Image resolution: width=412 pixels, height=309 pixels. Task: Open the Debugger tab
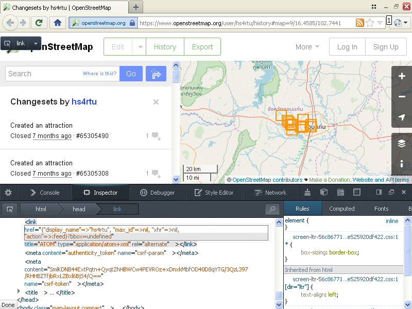coord(157,193)
